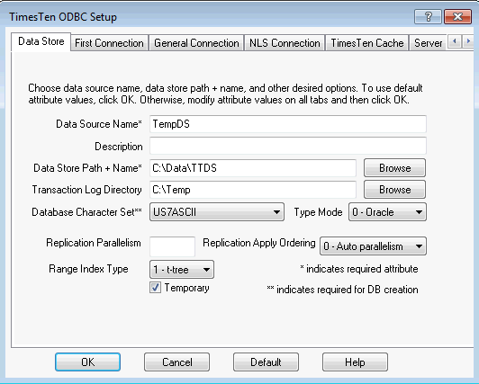Screen dimensions: 479x384
Task: Click the Default button
Action: [x=266, y=362]
